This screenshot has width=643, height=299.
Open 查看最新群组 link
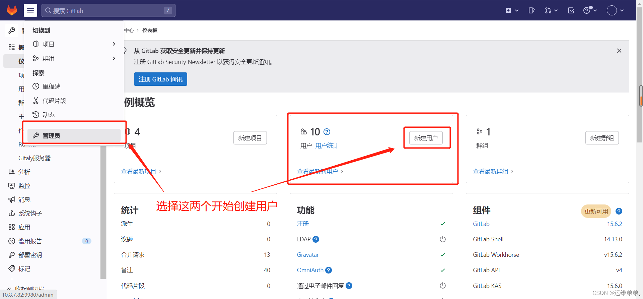pyautogui.click(x=491, y=171)
